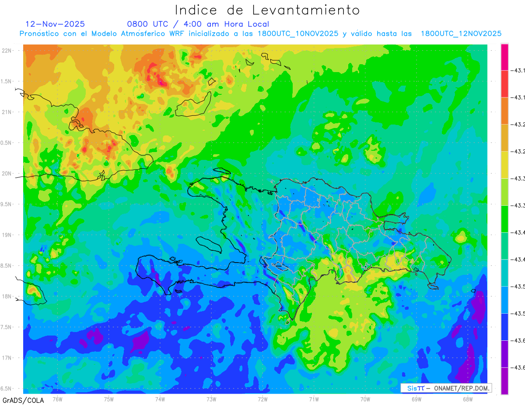Select the "1800UTC_12NOV2025" valid-until time text

pyautogui.click(x=461, y=34)
